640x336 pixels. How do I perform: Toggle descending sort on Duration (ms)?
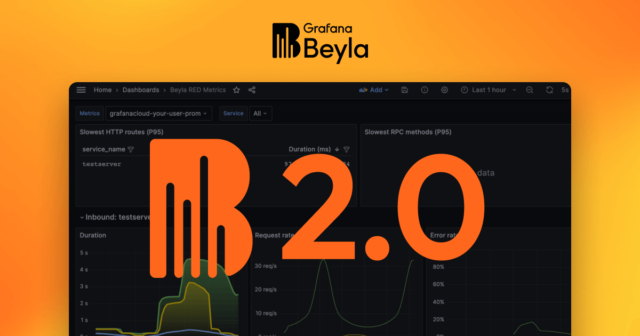coord(337,149)
